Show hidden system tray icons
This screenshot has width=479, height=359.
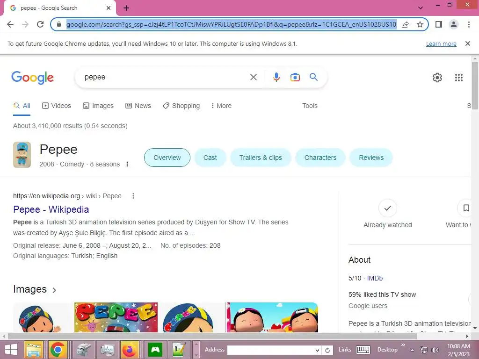click(412, 350)
